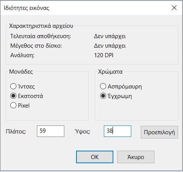This screenshot has width=183, height=172.
Task: Select the Ασπρόμαυρη color option
Action: 103,87
